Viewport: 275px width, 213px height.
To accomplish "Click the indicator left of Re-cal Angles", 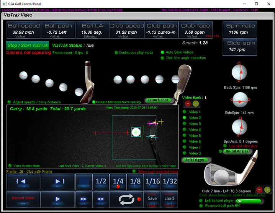I will [x=221, y=151].
